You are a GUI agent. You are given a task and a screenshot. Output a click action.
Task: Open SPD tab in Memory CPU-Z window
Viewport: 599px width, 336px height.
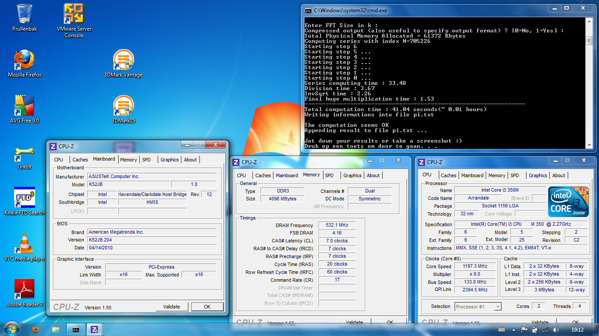pos(329,175)
